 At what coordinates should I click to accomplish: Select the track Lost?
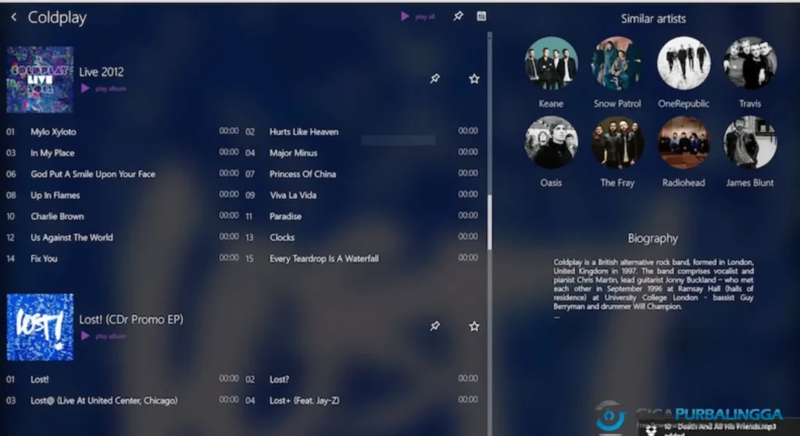point(279,380)
